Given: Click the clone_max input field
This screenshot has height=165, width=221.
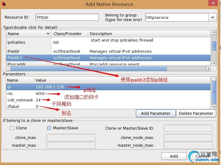Looking at the screenshot, I should point(71,137).
